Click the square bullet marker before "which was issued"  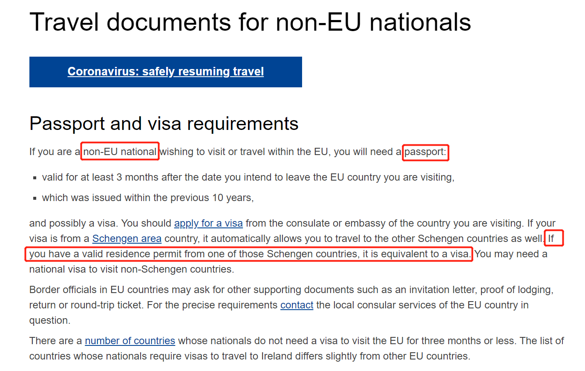(x=35, y=198)
